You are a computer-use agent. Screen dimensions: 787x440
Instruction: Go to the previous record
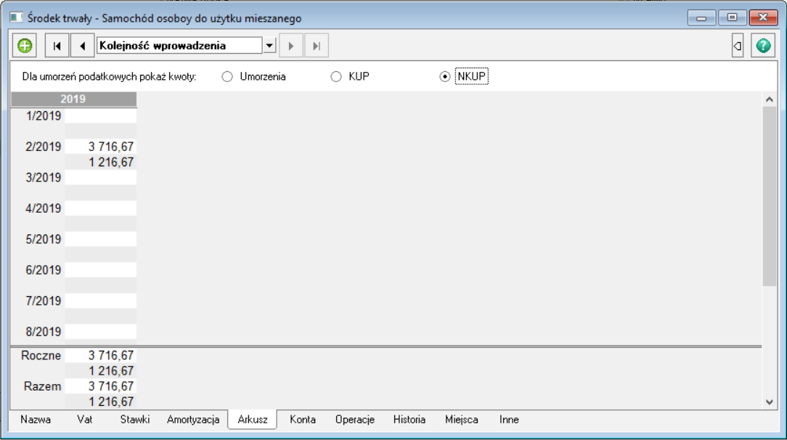(x=82, y=46)
